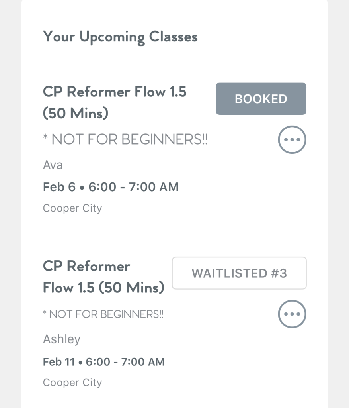This screenshot has width=349, height=408.
Task: Tap the Your Upcoming Classes heading
Action: click(120, 37)
